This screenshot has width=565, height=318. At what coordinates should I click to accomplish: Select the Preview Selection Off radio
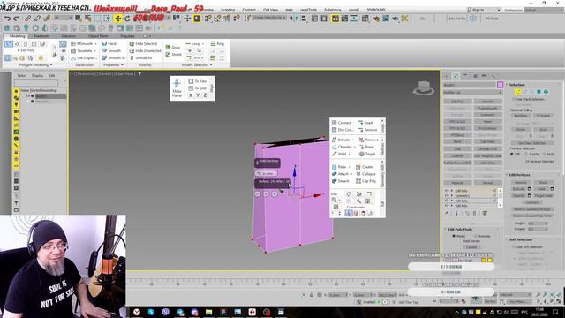(512, 154)
